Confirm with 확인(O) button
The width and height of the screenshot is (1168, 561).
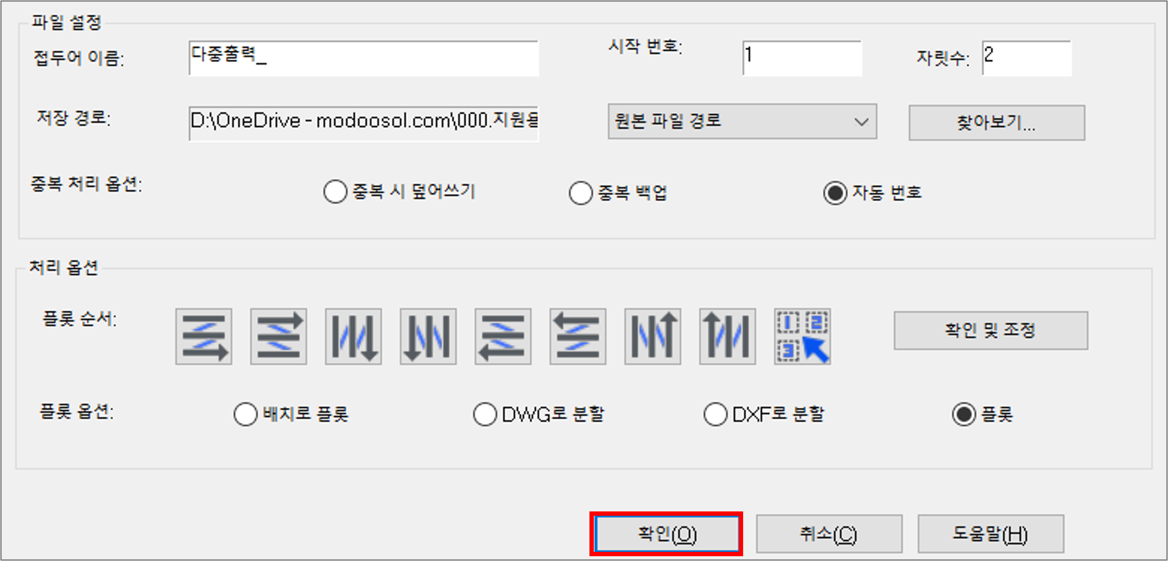tap(666, 534)
